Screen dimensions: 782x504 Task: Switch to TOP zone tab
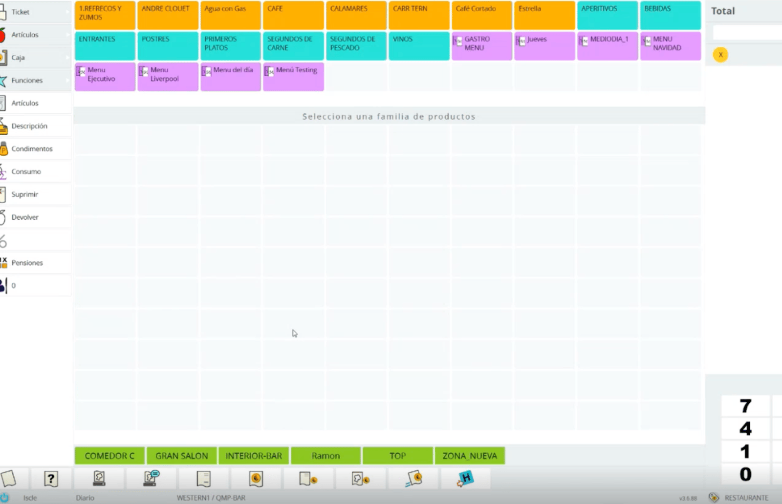tap(398, 456)
